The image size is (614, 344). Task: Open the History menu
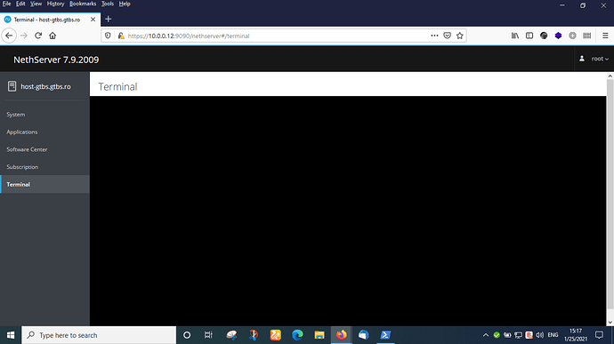pyautogui.click(x=55, y=4)
